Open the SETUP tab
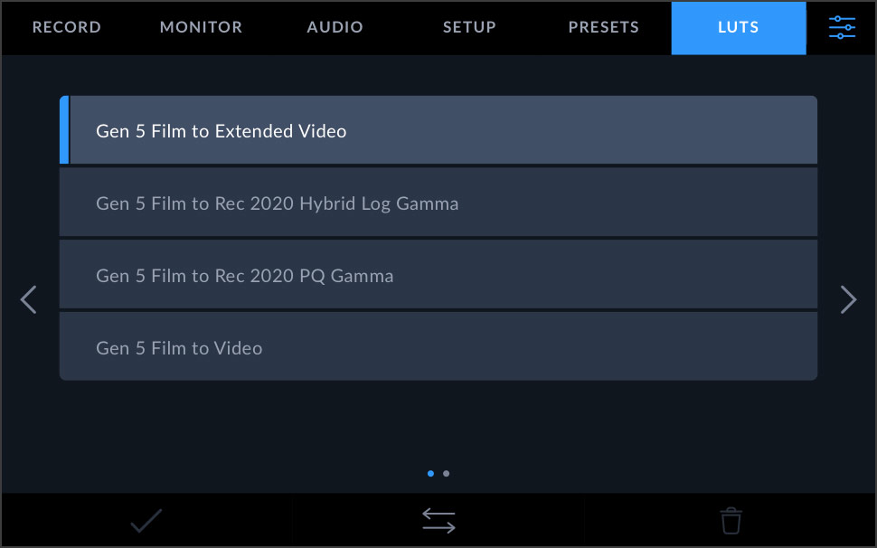The width and height of the screenshot is (877, 548). click(x=469, y=27)
